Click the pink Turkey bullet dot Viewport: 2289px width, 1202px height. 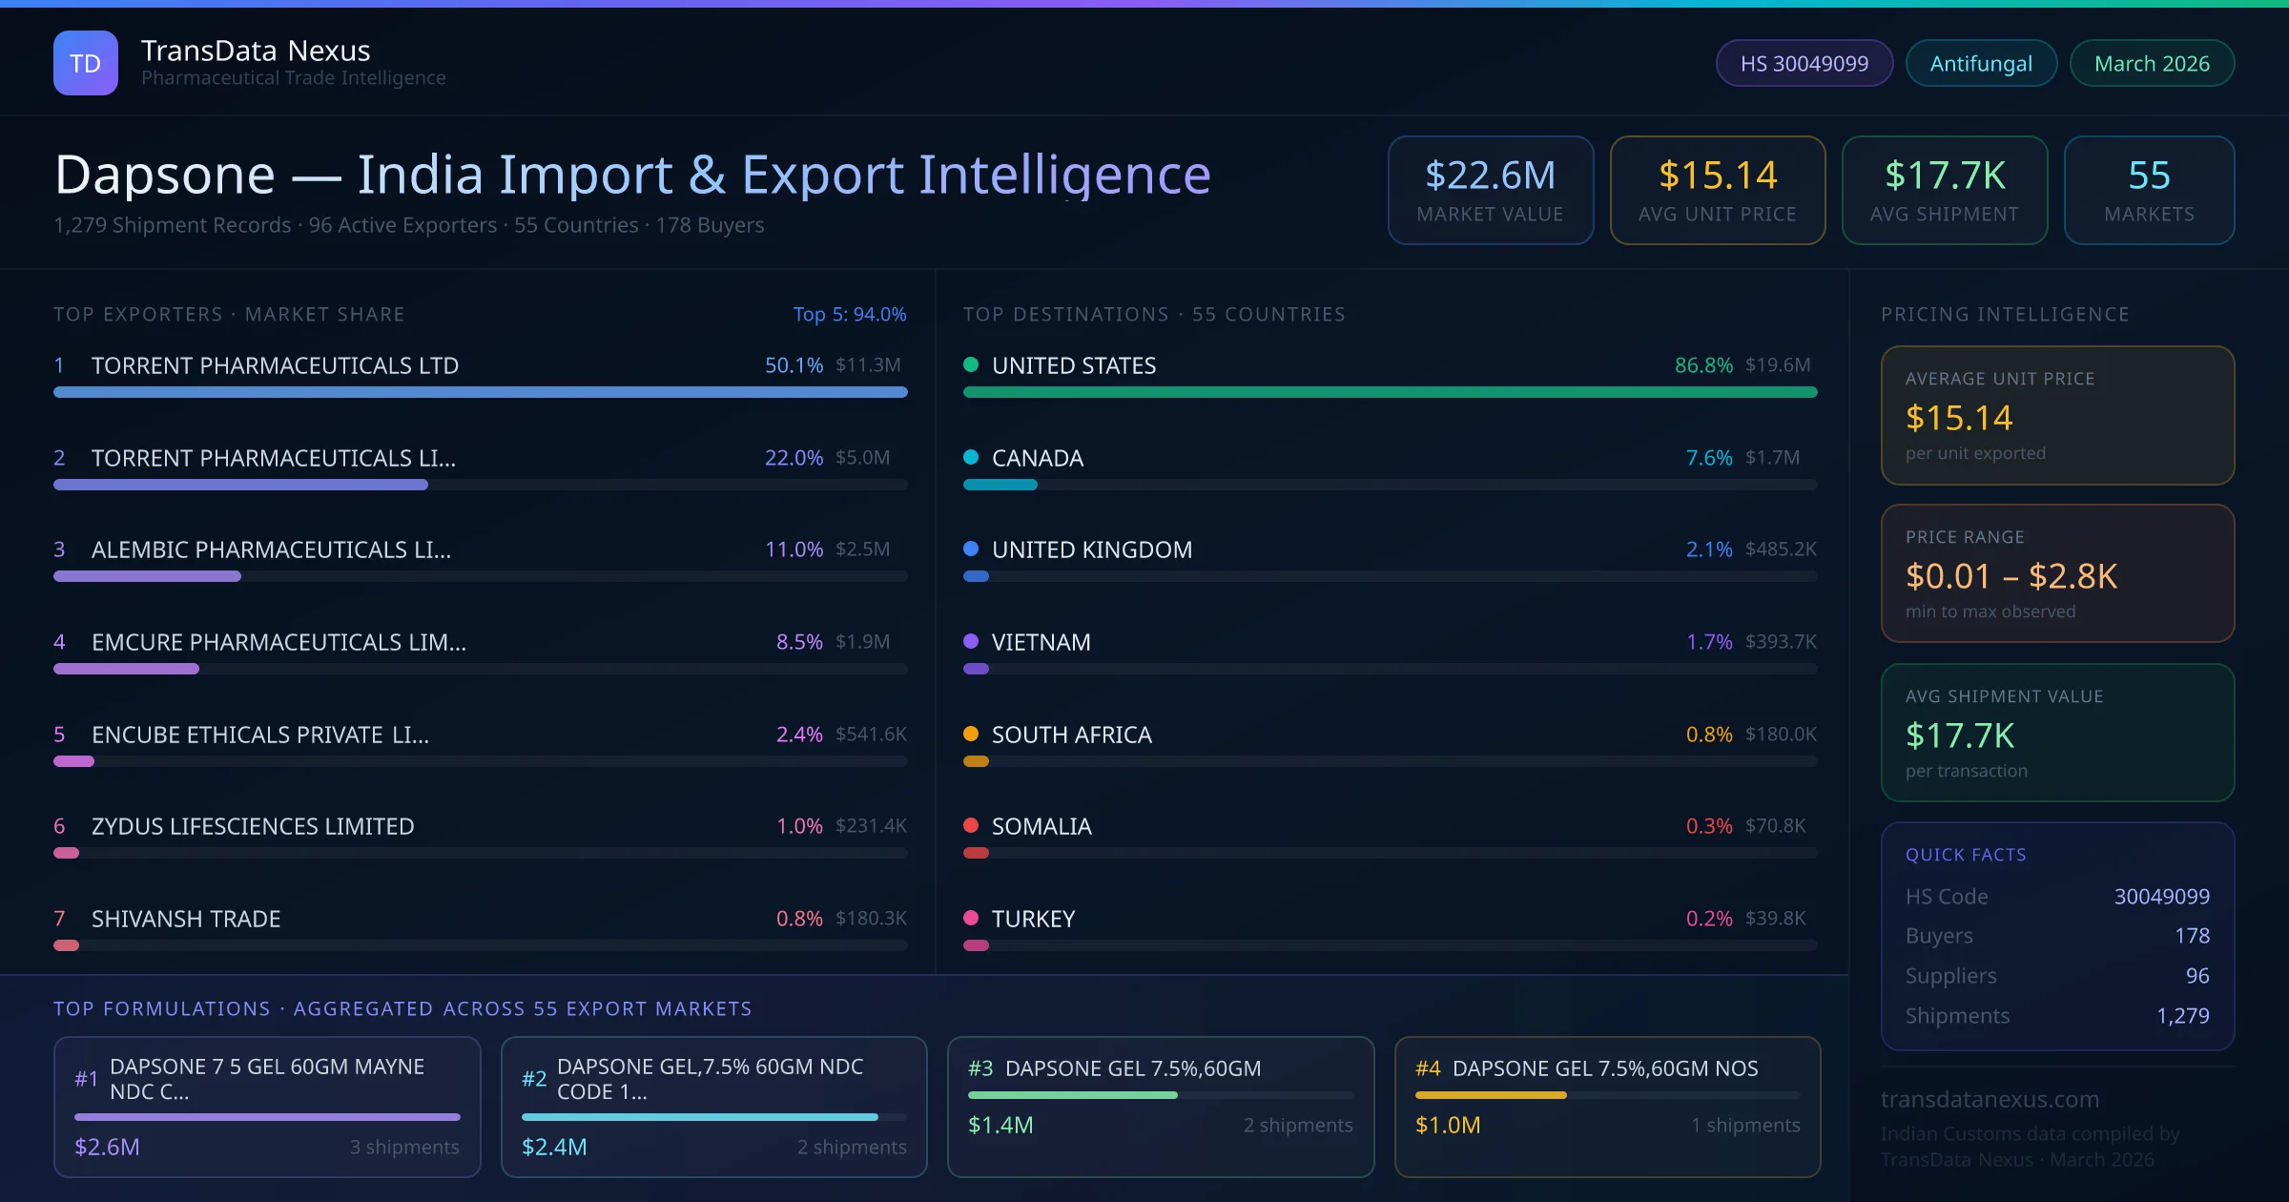click(971, 918)
